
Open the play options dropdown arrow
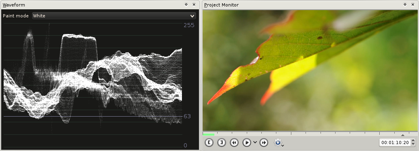click(x=255, y=142)
